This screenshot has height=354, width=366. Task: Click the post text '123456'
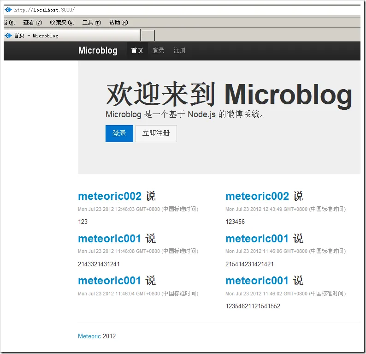pyautogui.click(x=235, y=222)
